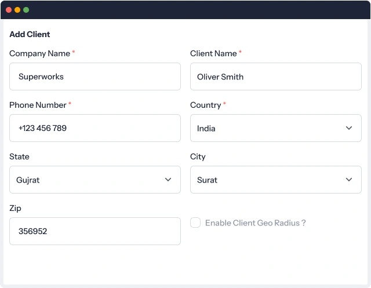Screen dimensions: 371x288
Task: Click the State dropdown chevron arrow
Action: 168,180
